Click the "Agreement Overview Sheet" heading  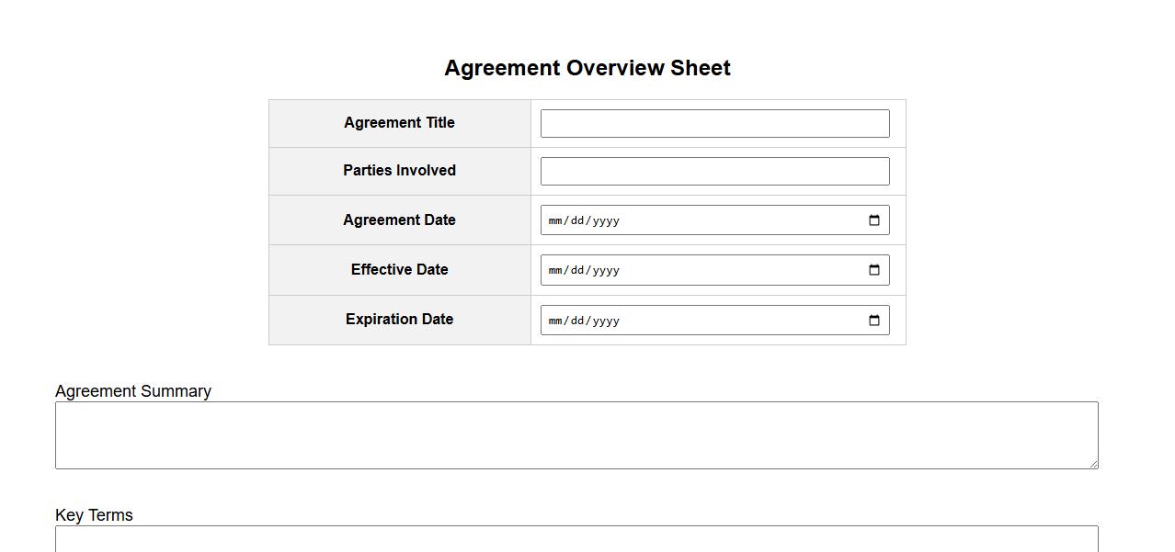(587, 68)
